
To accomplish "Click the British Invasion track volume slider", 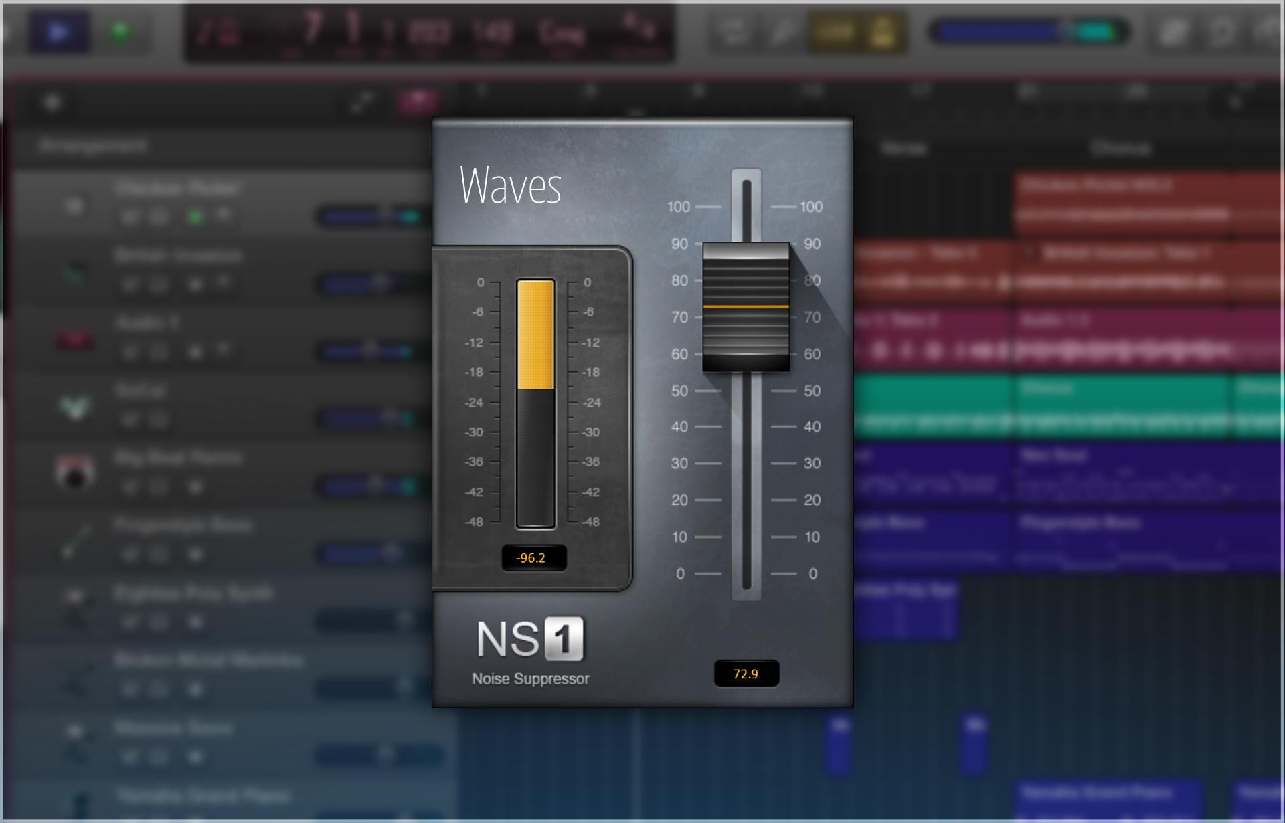I will click(373, 284).
